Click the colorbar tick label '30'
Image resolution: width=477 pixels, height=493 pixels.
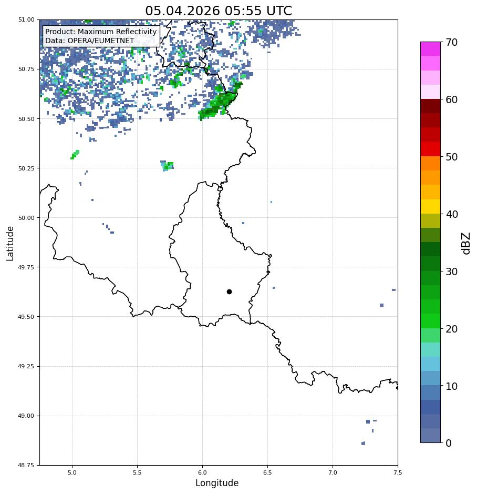[452, 271]
